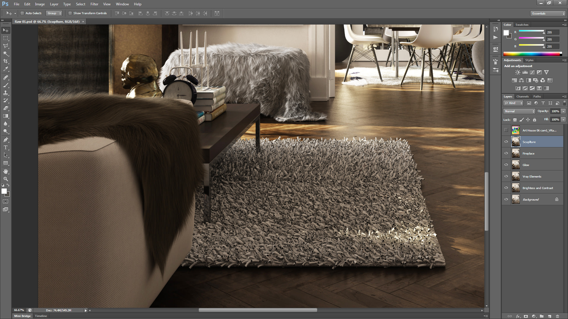Add a Curves adjustment

[532, 72]
